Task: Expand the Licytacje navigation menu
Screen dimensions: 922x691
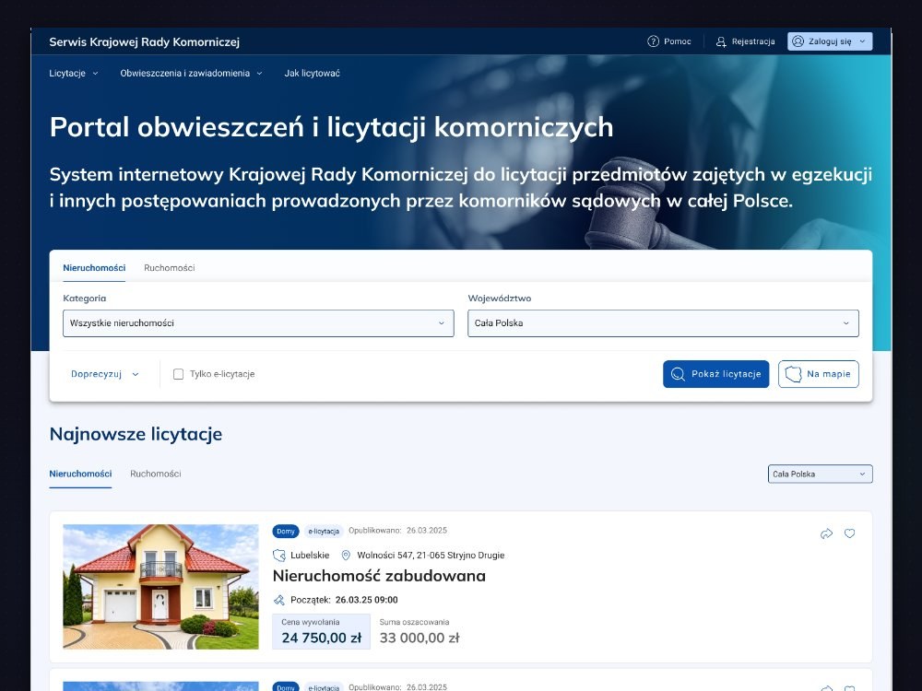Action: click(74, 74)
